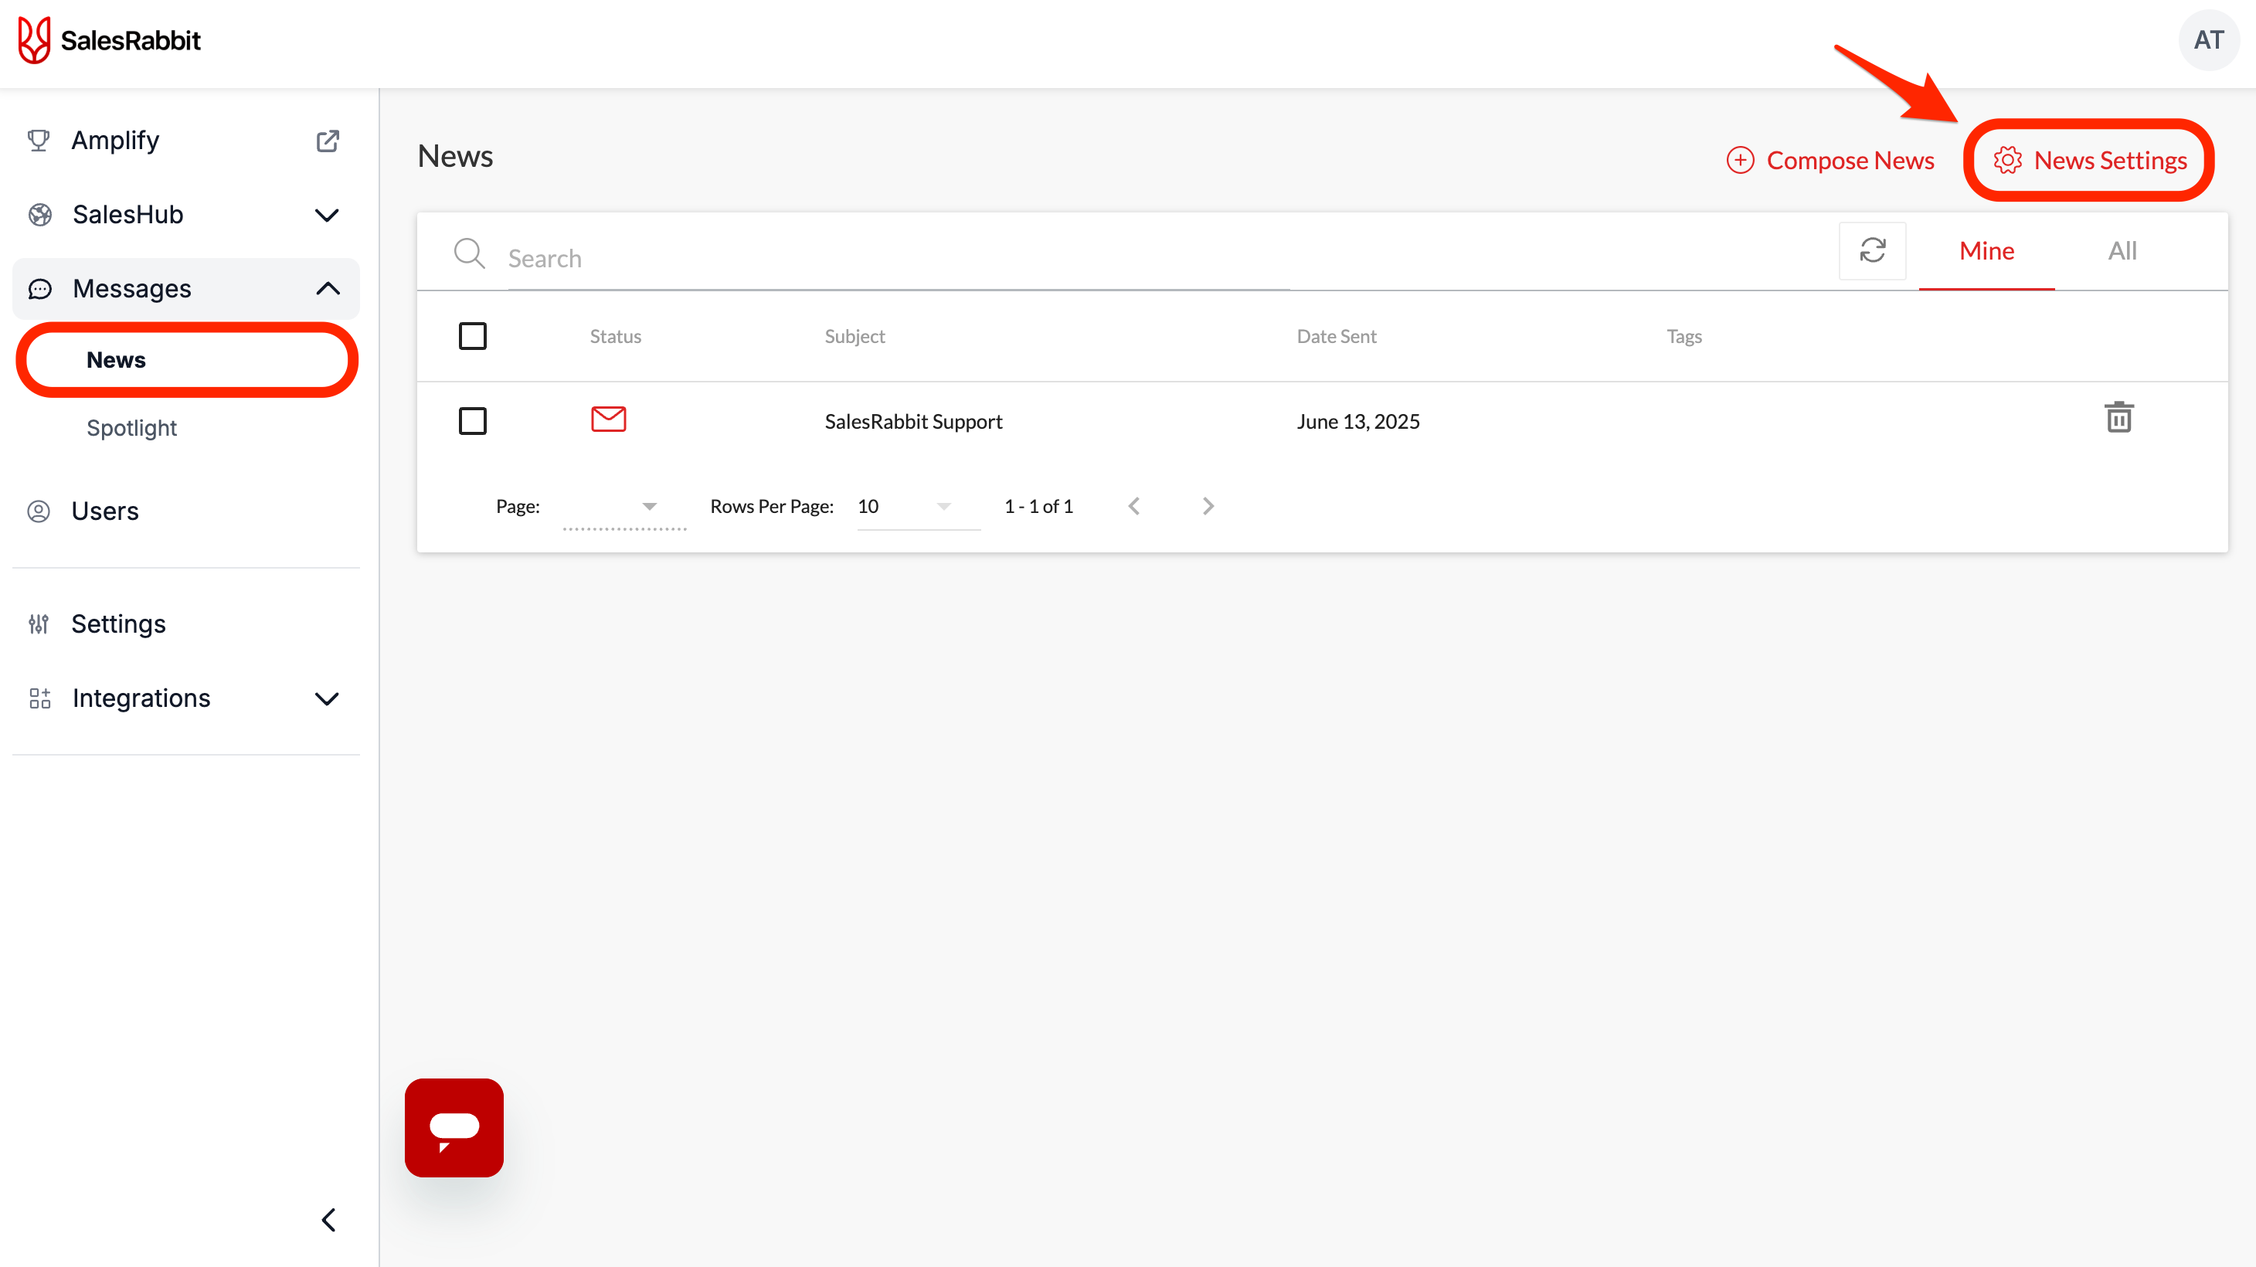Viewport: 2256px width, 1267px height.
Task: Click the June 13, 2025 date cell
Action: pyautogui.click(x=1358, y=421)
